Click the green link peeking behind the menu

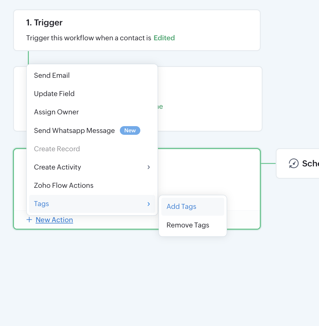coord(160,107)
